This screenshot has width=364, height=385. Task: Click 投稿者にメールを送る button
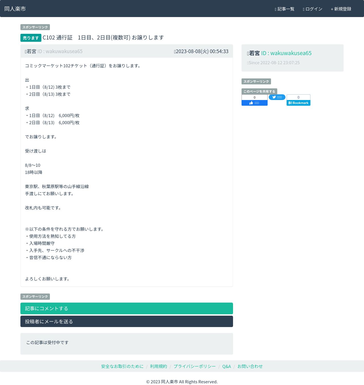pos(127,321)
